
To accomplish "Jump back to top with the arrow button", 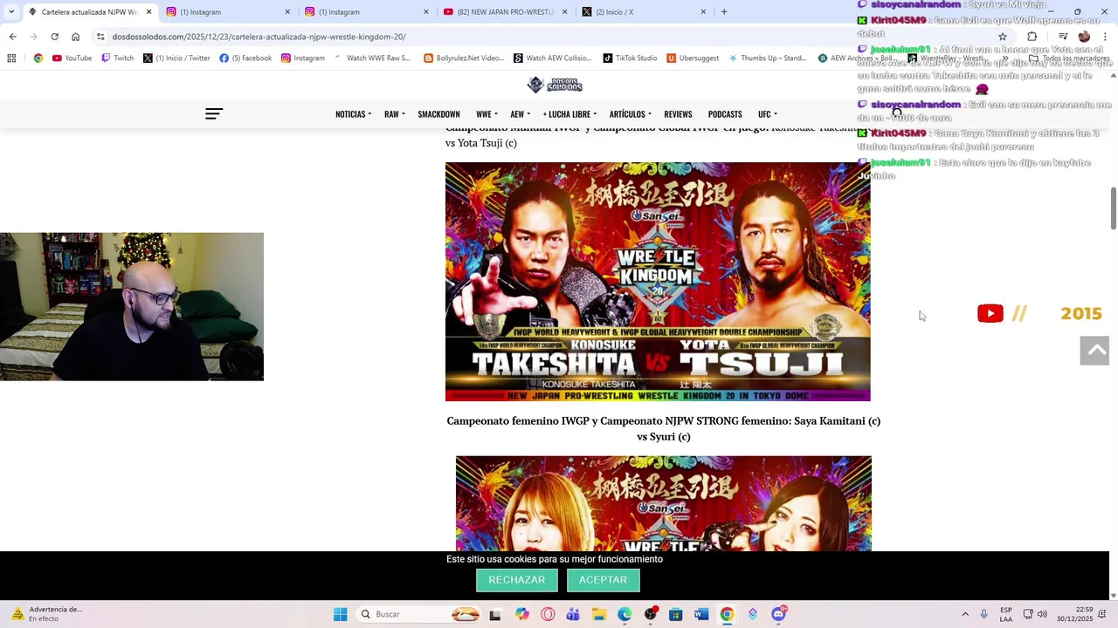I will (1094, 351).
